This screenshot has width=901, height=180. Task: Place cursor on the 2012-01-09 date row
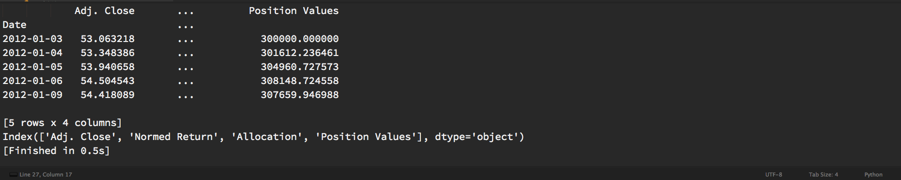[171, 95]
